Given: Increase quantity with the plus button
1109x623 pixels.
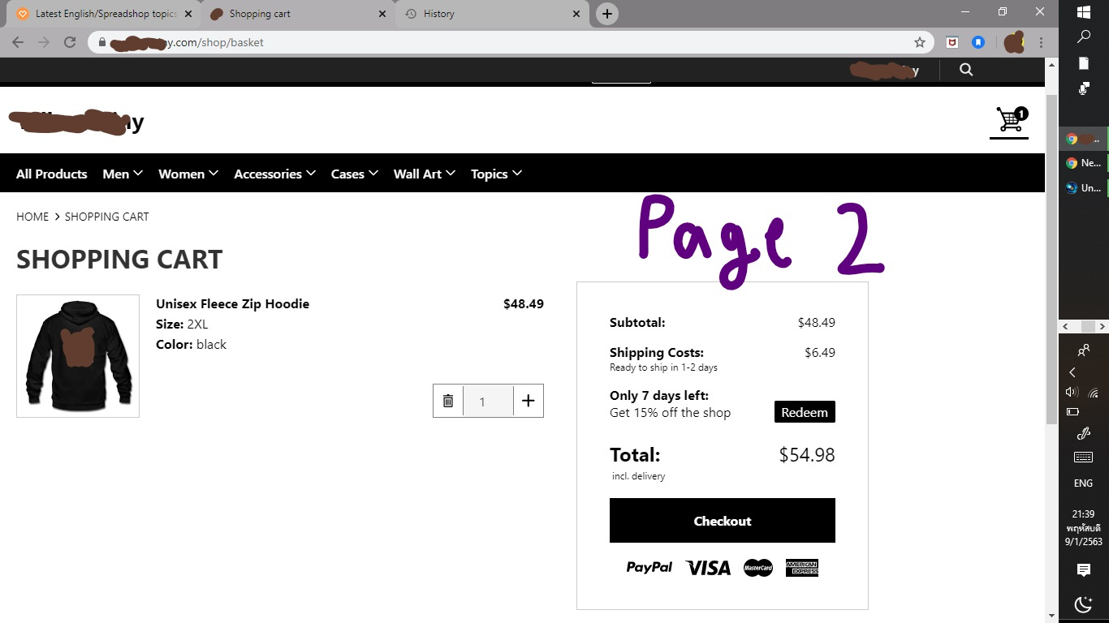Looking at the screenshot, I should click(529, 401).
